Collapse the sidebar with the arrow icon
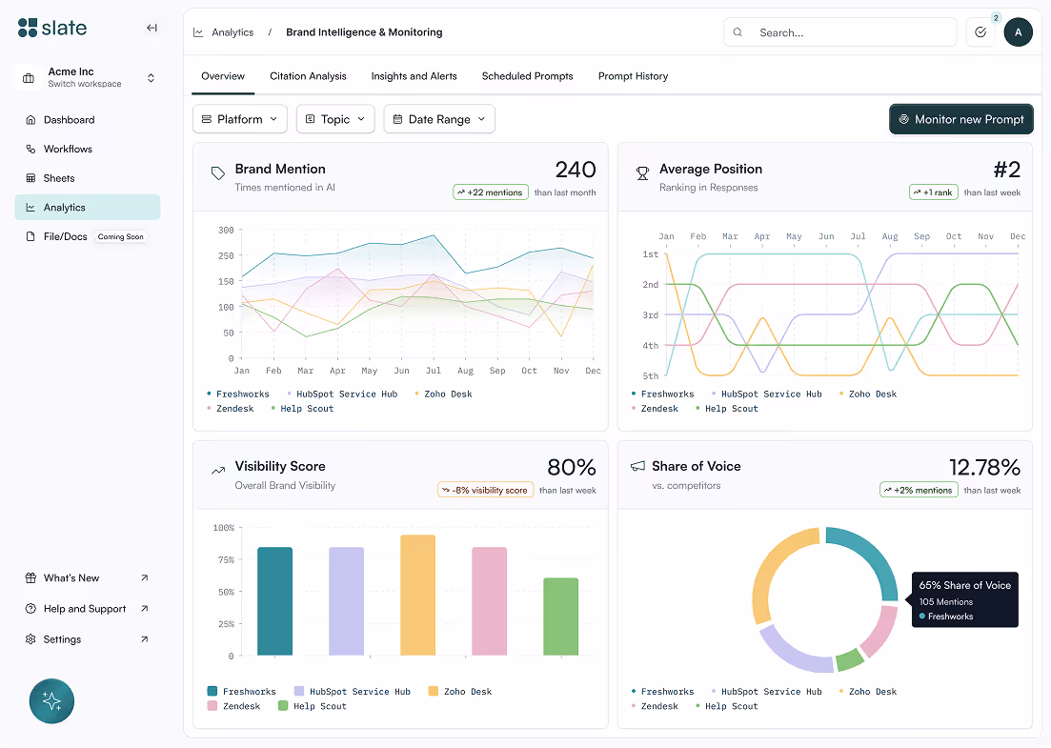 [x=152, y=28]
